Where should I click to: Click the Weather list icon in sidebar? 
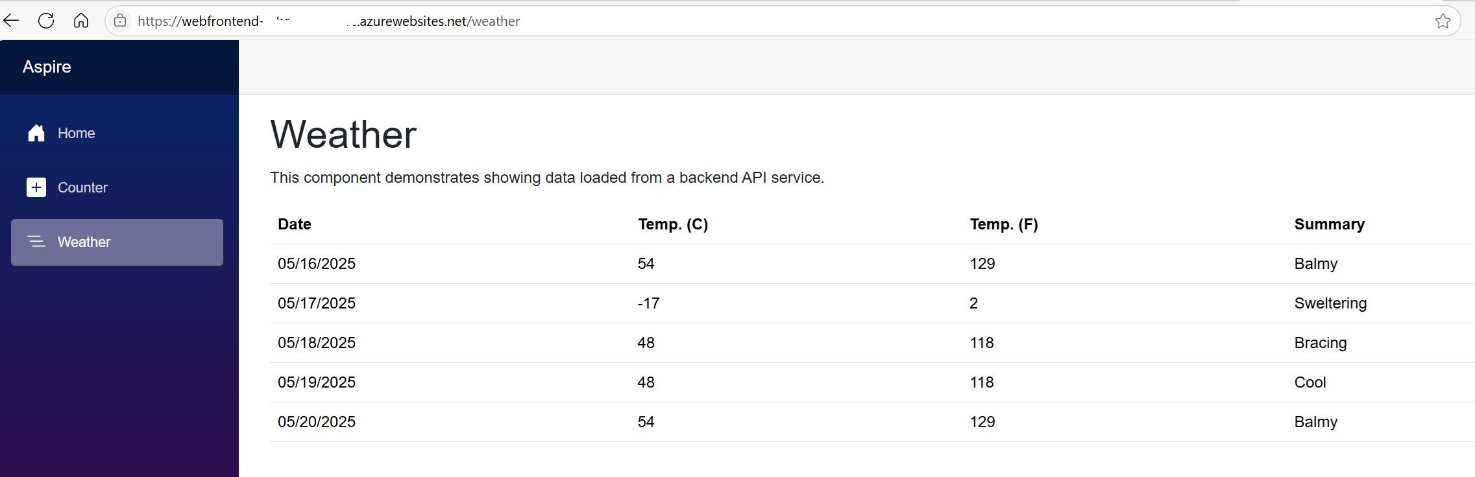point(36,242)
